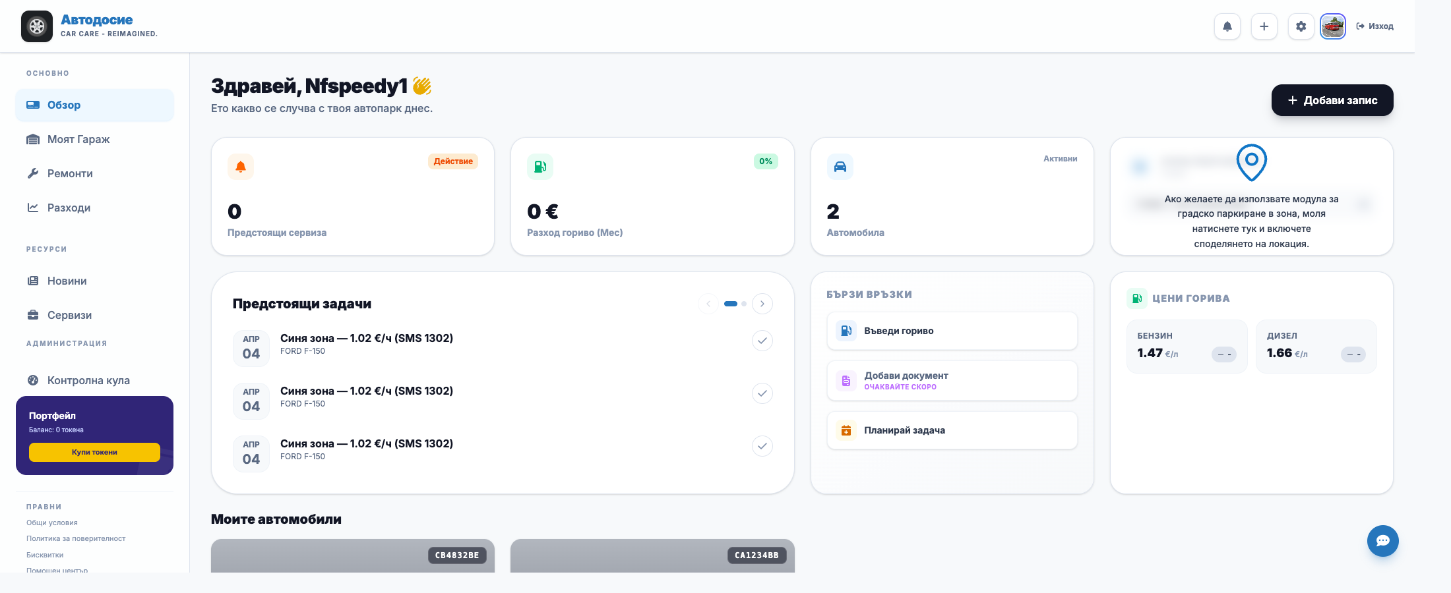Mark second Синя зона task complete

click(762, 393)
